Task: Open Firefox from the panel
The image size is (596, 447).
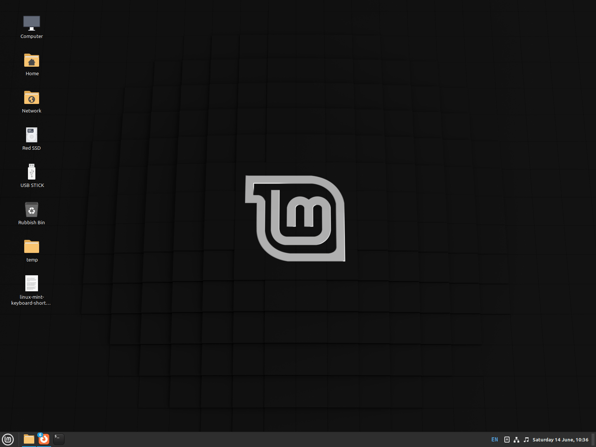Action: coord(44,439)
